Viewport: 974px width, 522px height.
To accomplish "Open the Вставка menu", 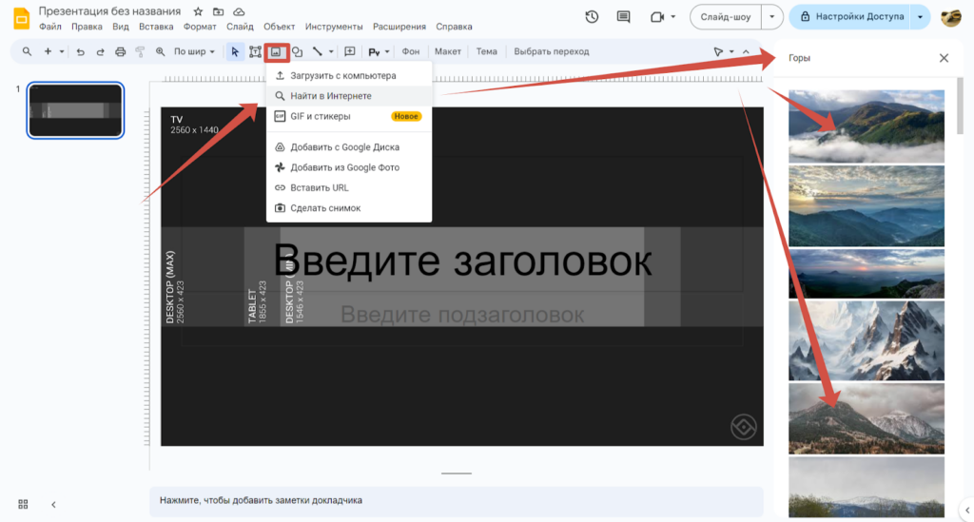I will [x=156, y=27].
